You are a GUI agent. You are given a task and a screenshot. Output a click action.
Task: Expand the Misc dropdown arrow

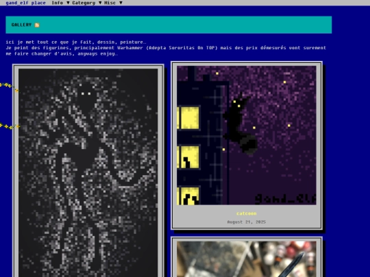[121, 3]
